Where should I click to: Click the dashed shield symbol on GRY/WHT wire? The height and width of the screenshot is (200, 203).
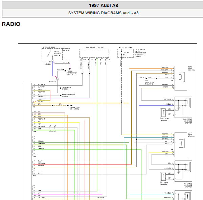click(x=52, y=128)
